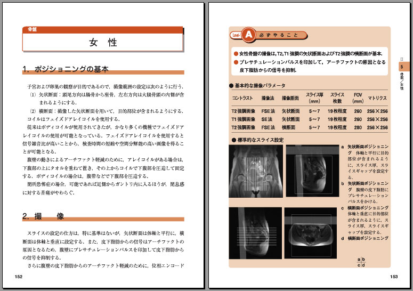
Task: Click the 'a|b c|d' image layout key
Action: 361,262
